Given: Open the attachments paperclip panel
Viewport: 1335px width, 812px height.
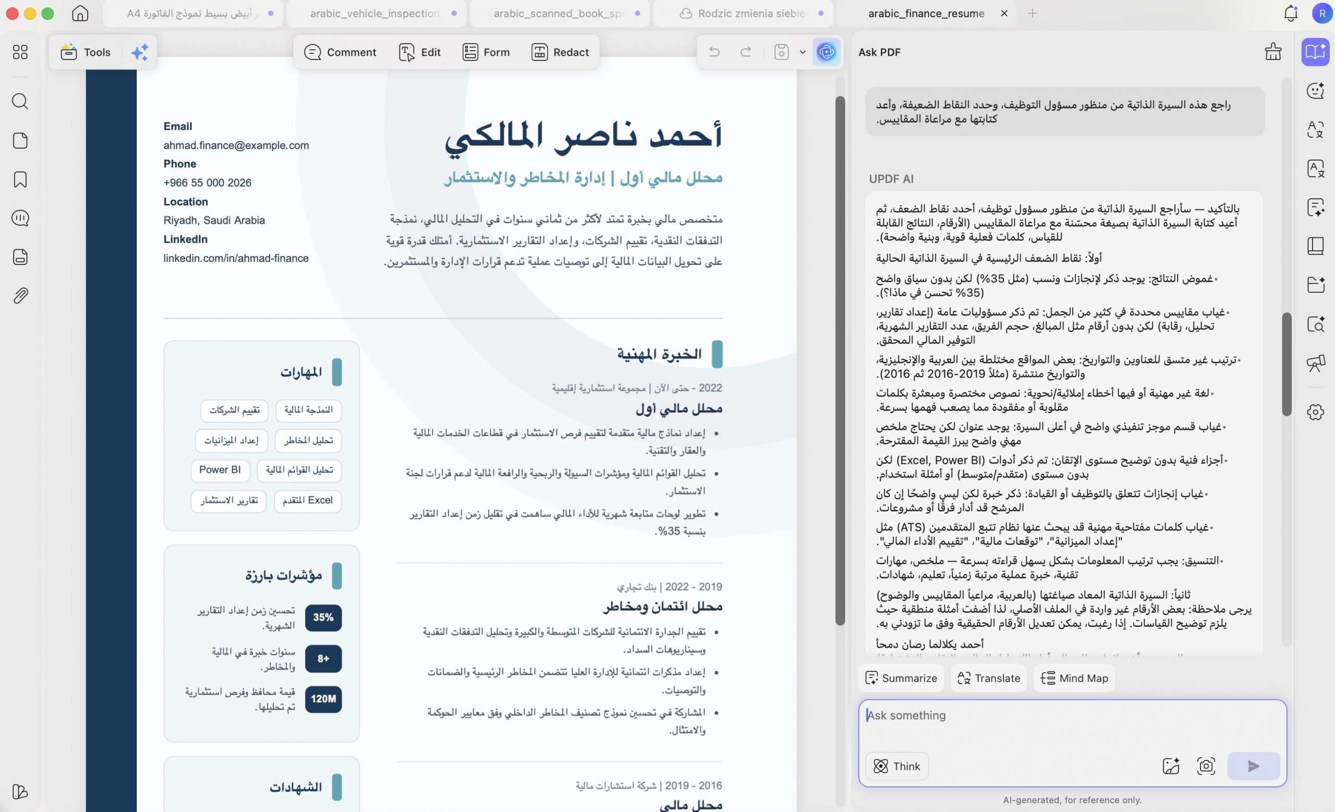Looking at the screenshot, I should pyautogui.click(x=20, y=296).
